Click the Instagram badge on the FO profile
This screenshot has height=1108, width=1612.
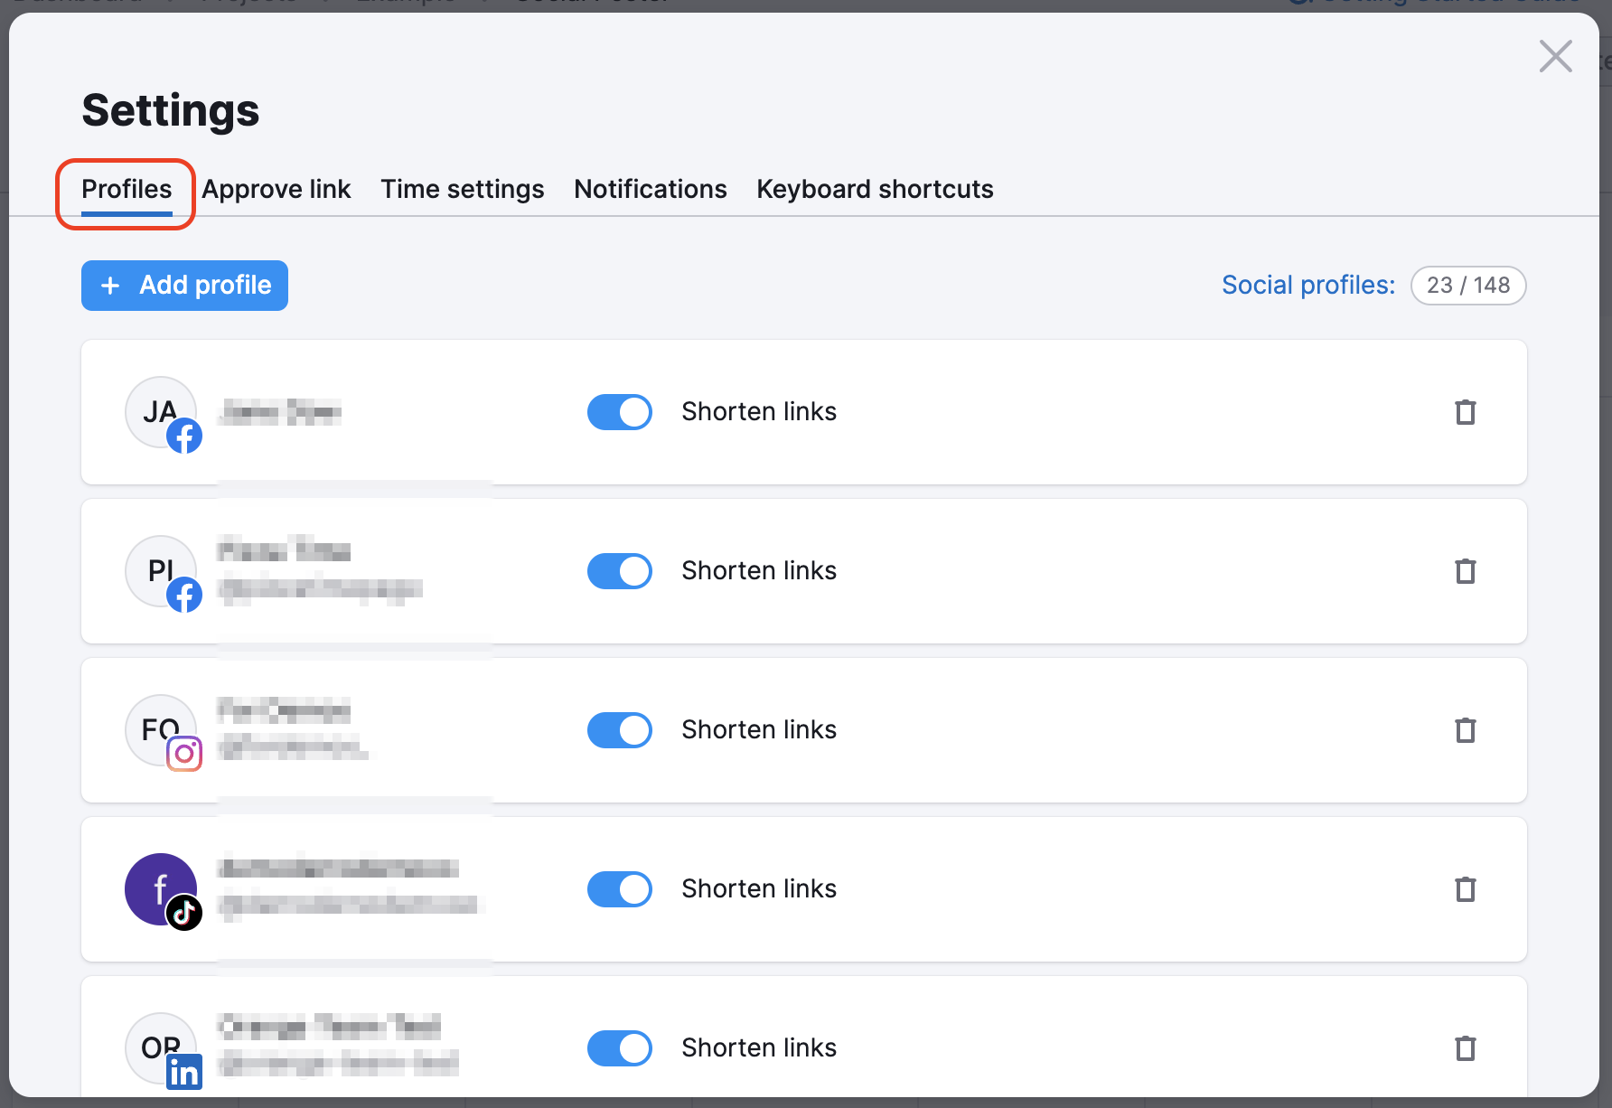point(184,754)
